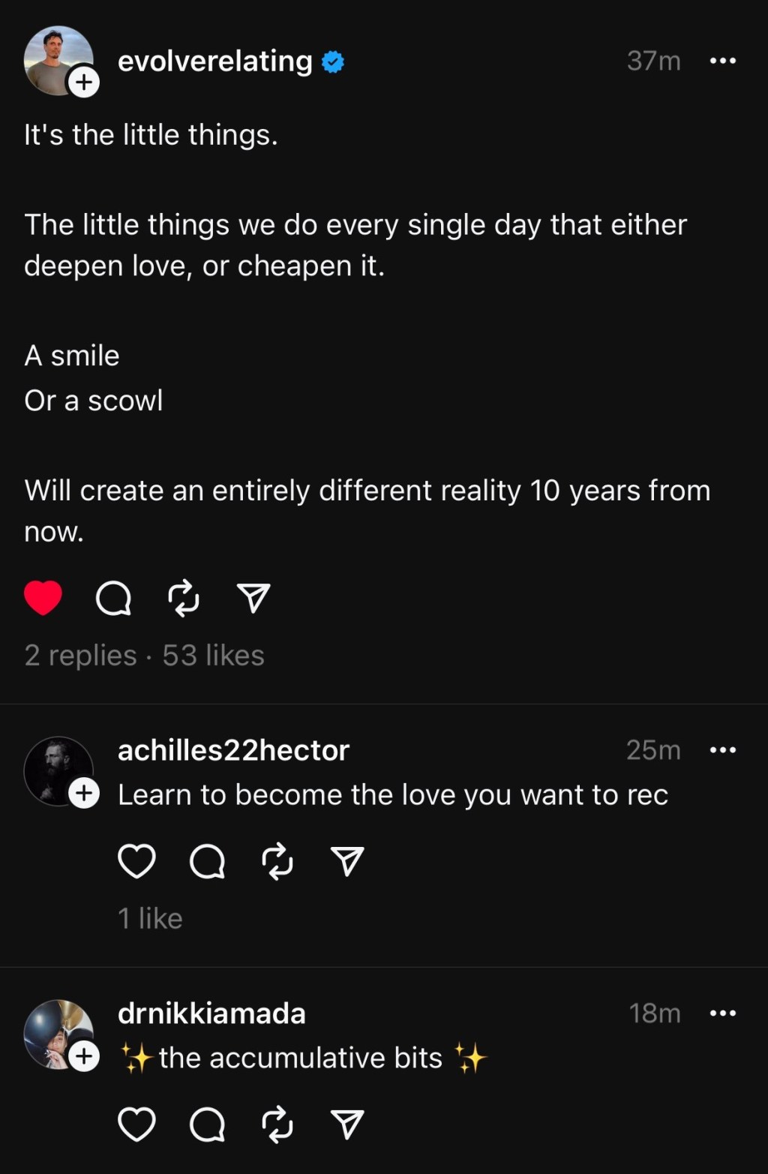This screenshot has height=1174, width=768.
Task: Repost evolverelating's post
Action: (184, 599)
